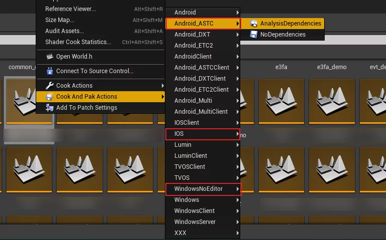The image size is (386, 240).
Task: Select the WindowsServer platform entry
Action: (x=195, y=222)
